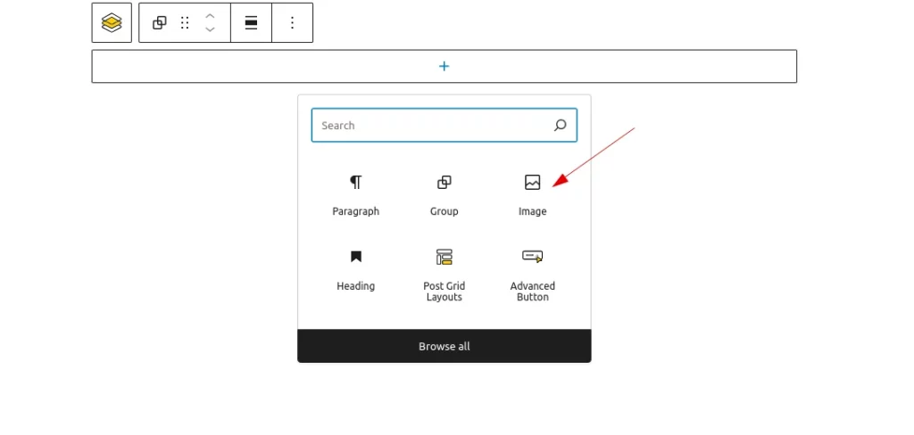Click the "Image" text label
This screenshot has width=914, height=435.
click(x=532, y=211)
